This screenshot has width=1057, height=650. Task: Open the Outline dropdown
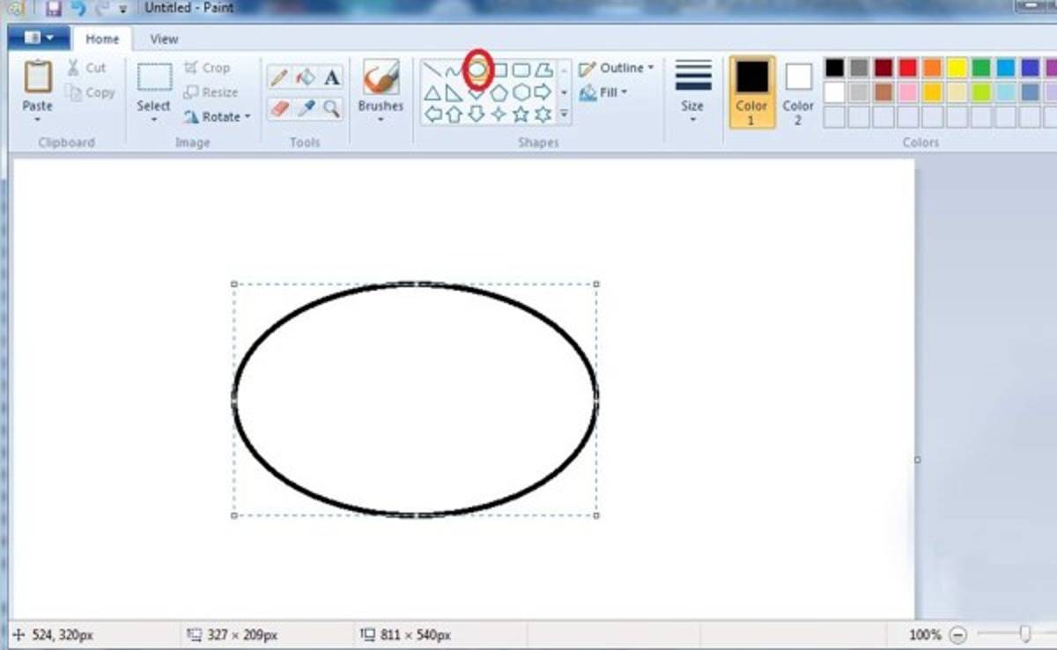click(617, 68)
